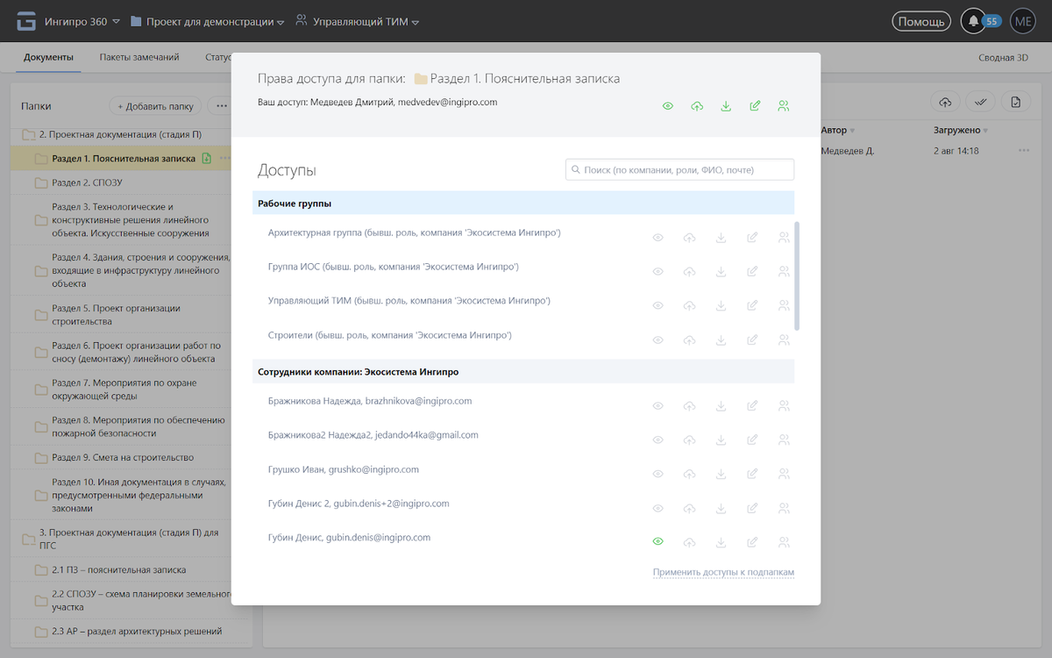The height and width of the screenshot is (658, 1052).
Task: Open the Управляющий ТИМ role dropdown
Action: (357, 22)
